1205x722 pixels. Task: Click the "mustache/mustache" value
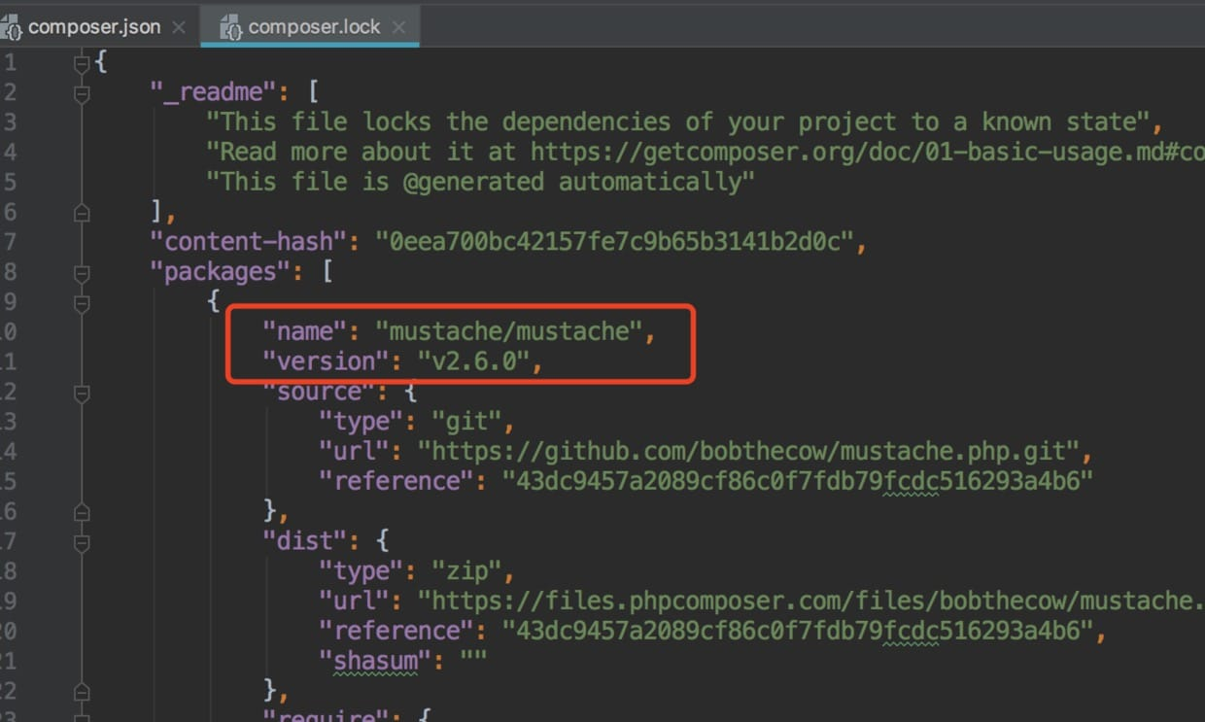tap(509, 331)
